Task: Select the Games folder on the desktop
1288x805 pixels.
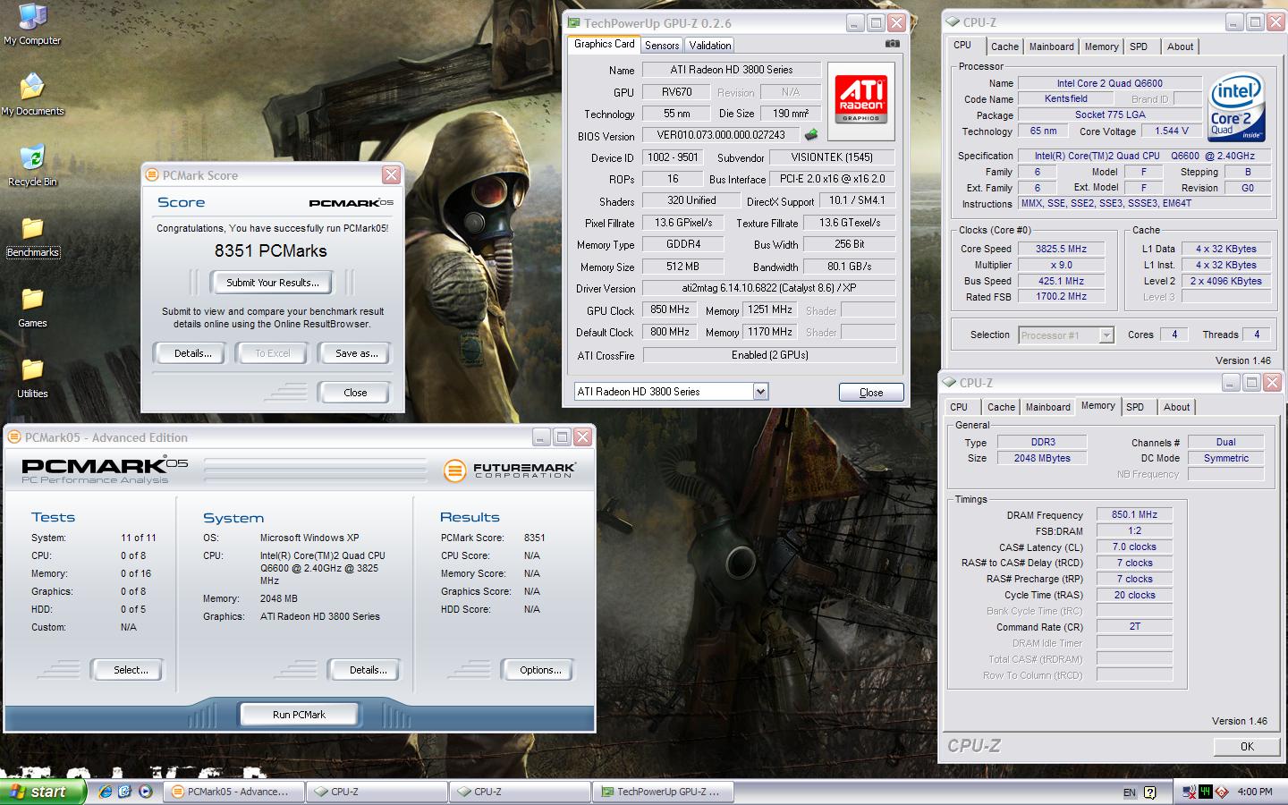Action: coord(32,307)
